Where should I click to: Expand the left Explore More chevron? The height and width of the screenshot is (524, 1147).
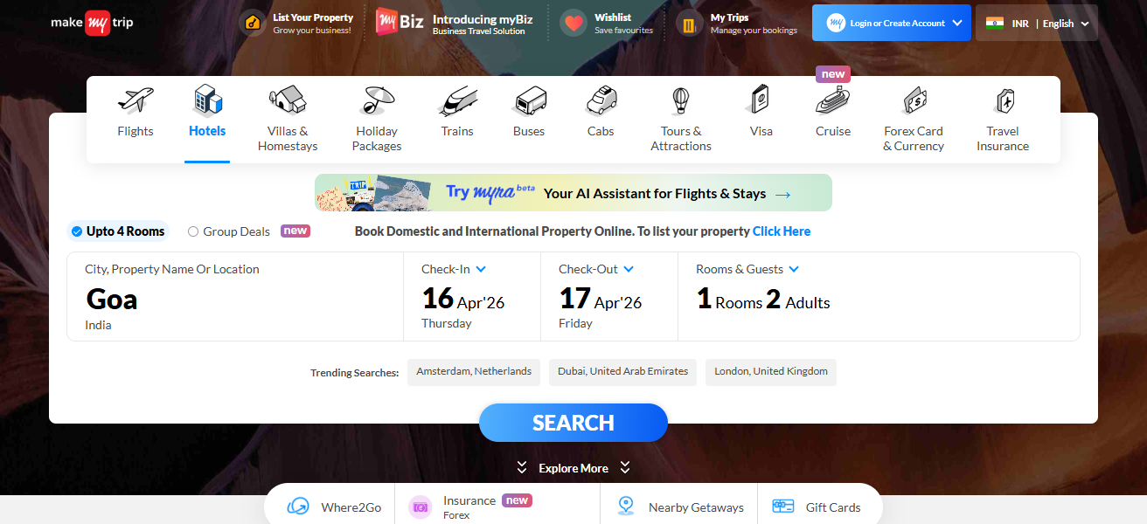522,468
